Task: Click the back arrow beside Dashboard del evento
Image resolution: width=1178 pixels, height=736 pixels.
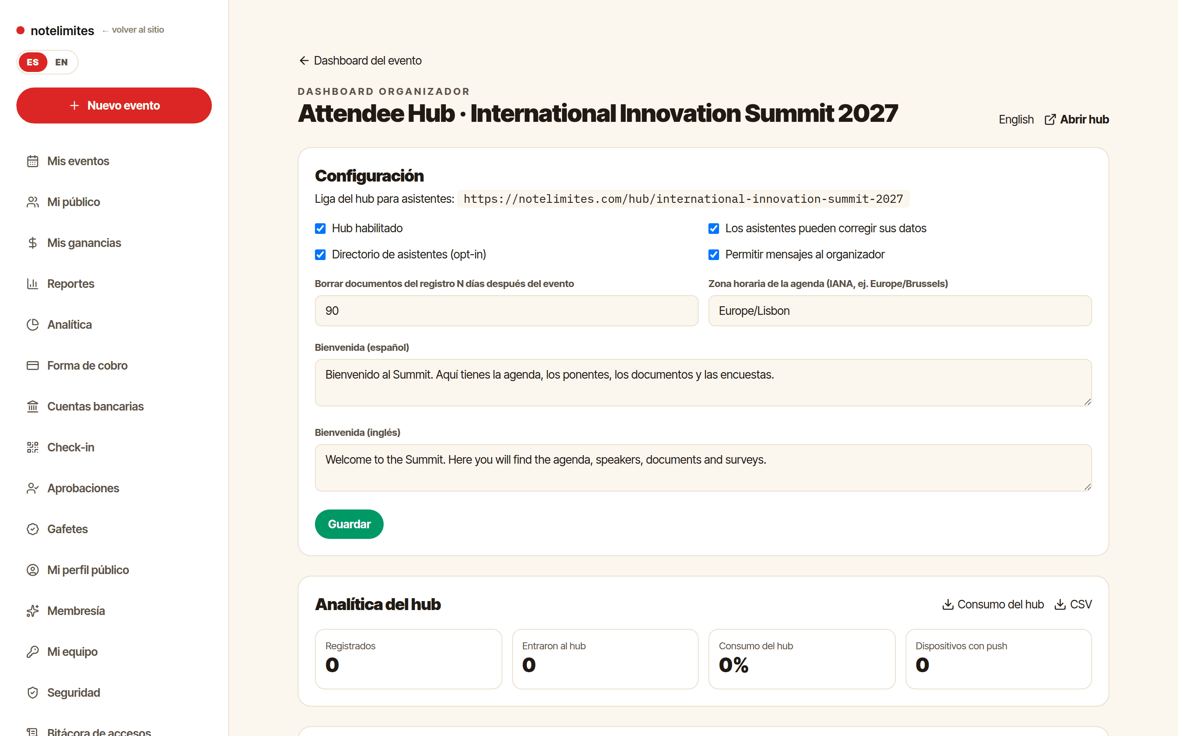Action: tap(304, 61)
